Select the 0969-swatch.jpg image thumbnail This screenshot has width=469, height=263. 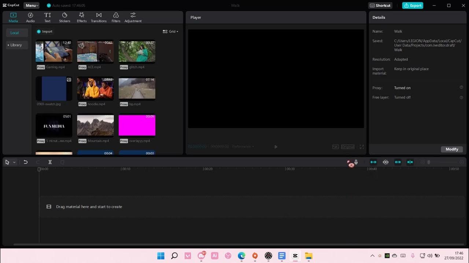click(x=54, y=88)
